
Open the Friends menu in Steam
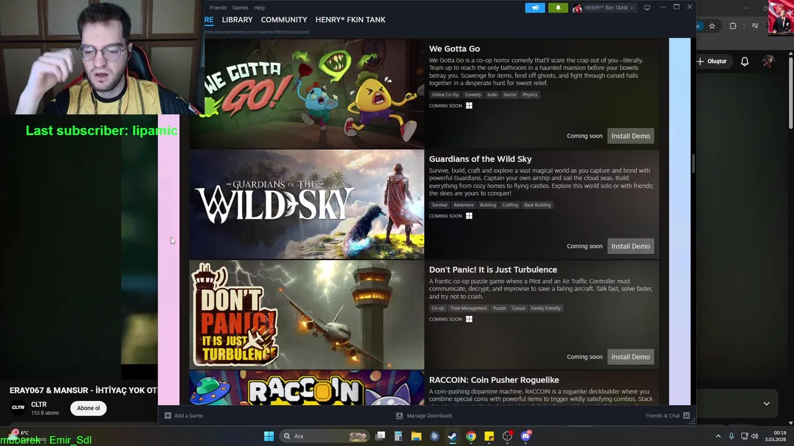coord(218,7)
